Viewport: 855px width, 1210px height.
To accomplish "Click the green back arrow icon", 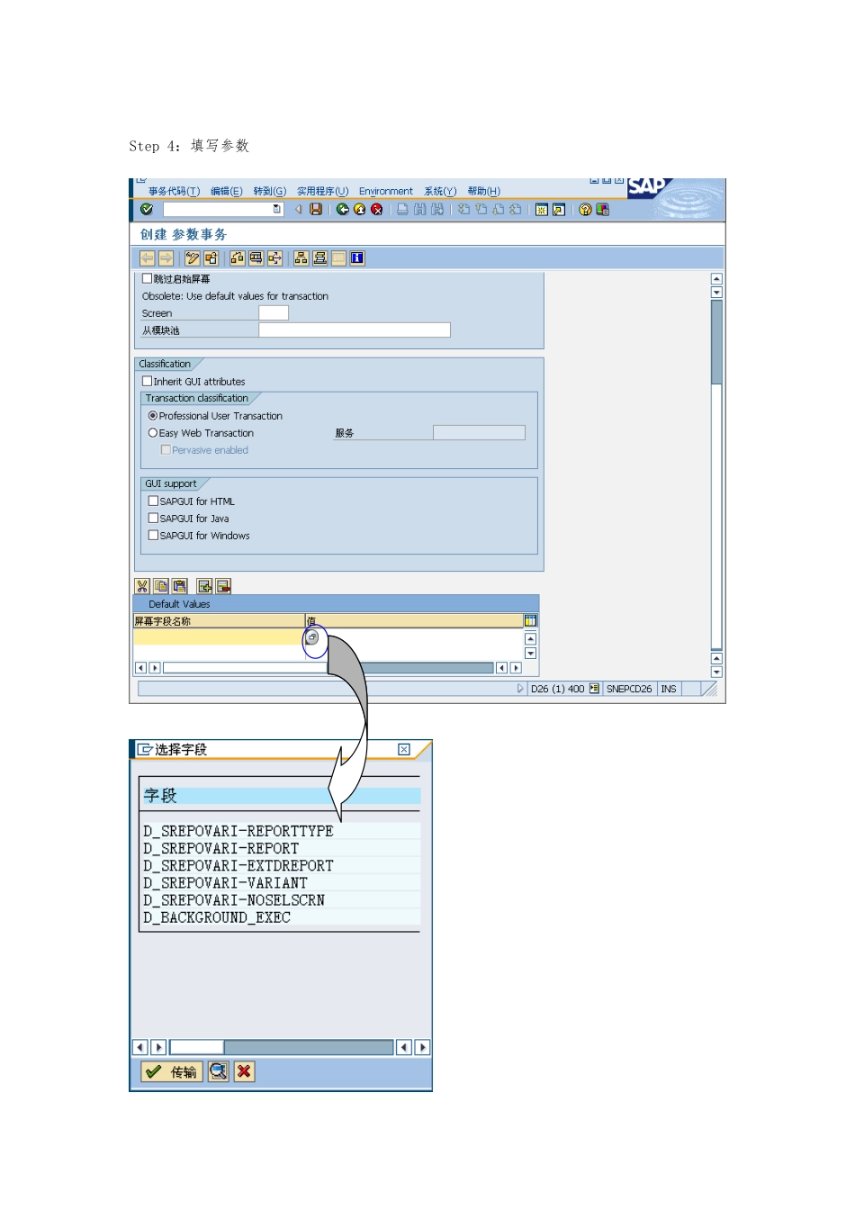I will point(343,209).
